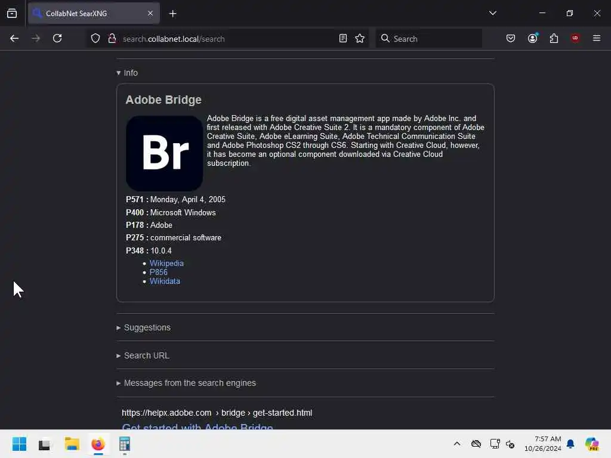This screenshot has height=458, width=611.
Task: Click the P571 Monday, April 4, 2005 row
Action: pyautogui.click(x=176, y=199)
